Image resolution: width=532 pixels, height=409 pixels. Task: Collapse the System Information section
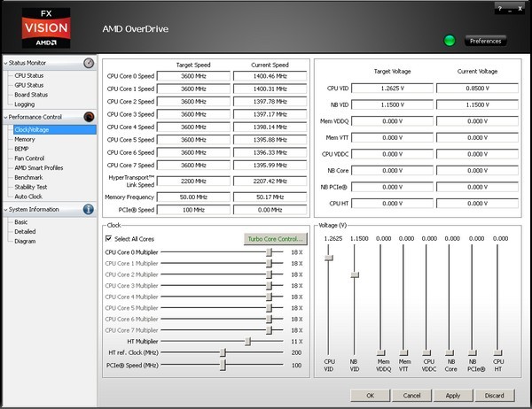pos(4,210)
